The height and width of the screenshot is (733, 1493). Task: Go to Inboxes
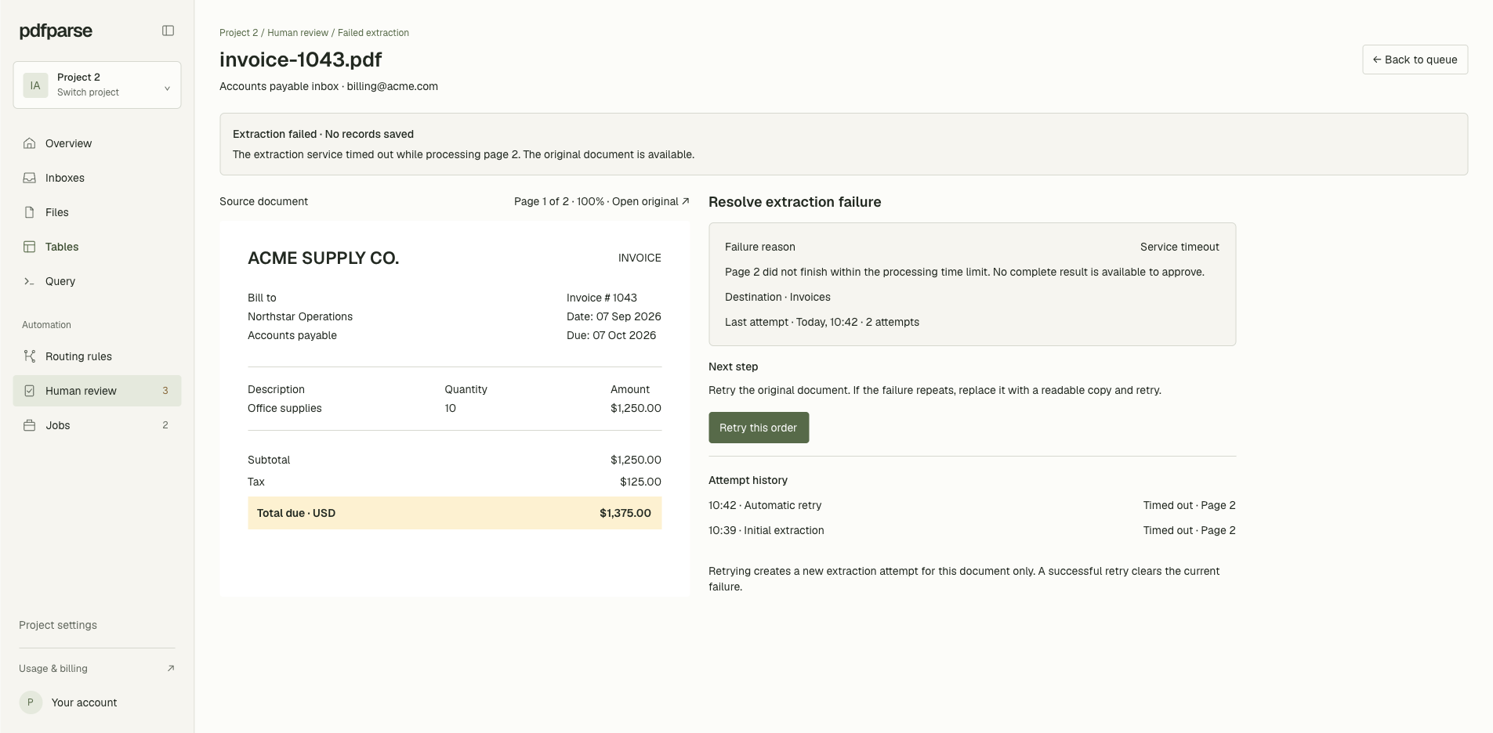[x=97, y=178]
